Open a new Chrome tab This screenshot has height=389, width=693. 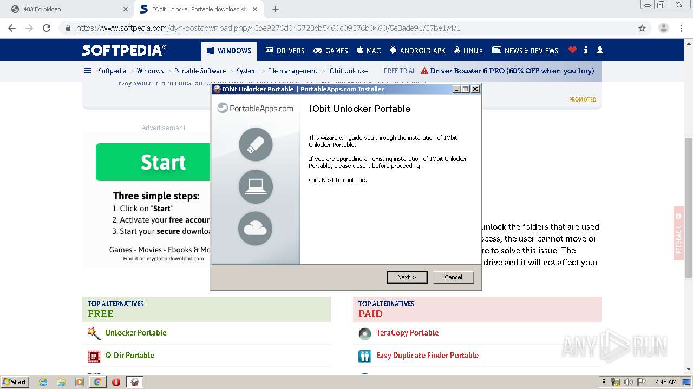[x=276, y=9]
